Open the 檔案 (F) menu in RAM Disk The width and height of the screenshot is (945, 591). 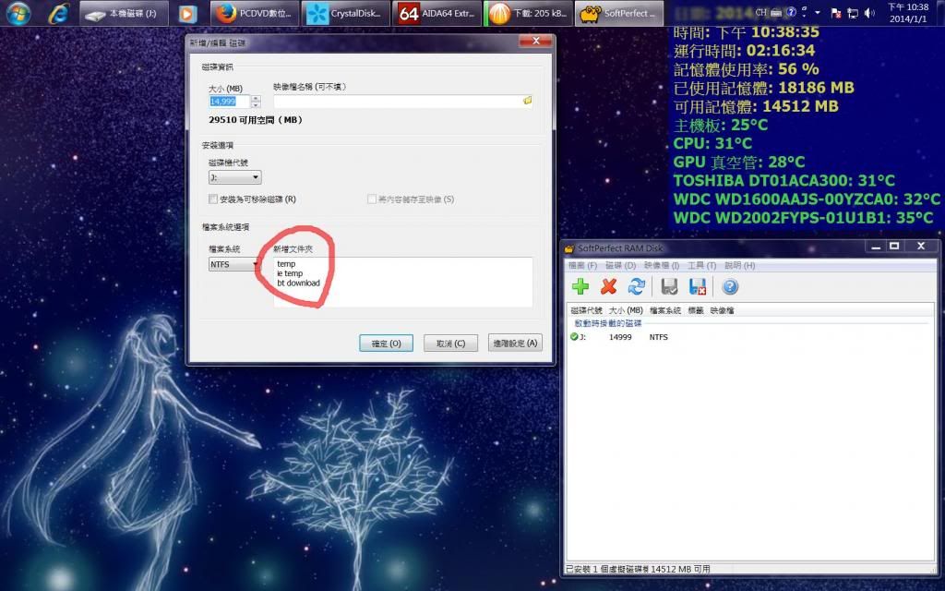[582, 265]
